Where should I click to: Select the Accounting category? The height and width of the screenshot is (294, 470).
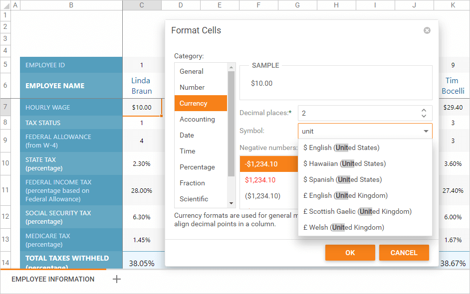click(x=201, y=119)
